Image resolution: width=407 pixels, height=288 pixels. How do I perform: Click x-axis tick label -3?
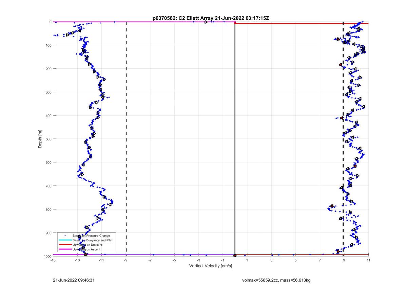tap(198, 260)
